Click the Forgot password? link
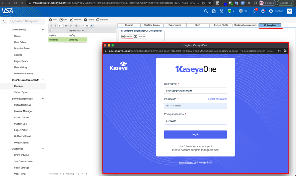This screenshot has height=176, width=296. click(217, 99)
